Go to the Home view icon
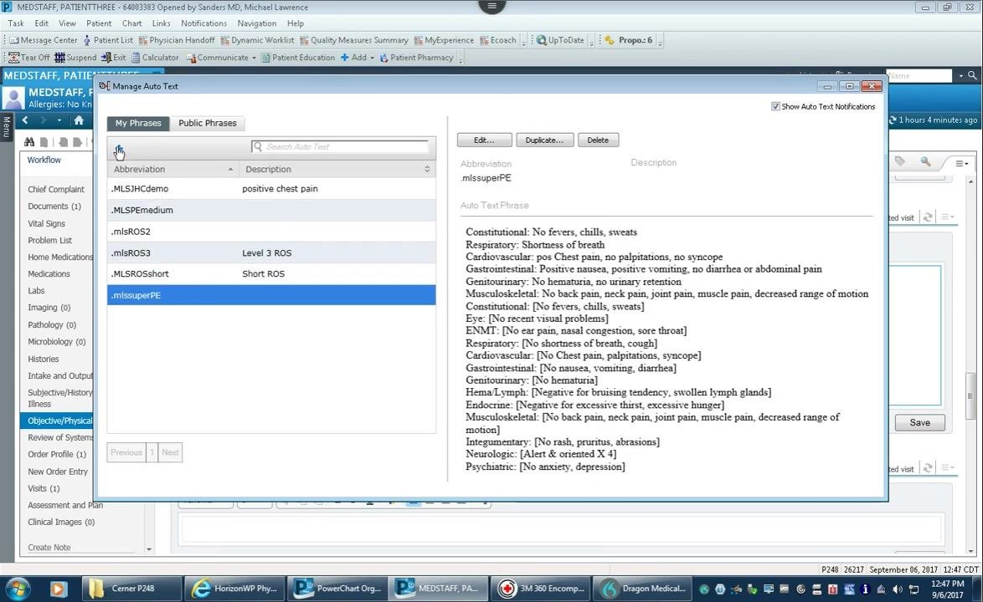The image size is (983, 602). click(79, 120)
